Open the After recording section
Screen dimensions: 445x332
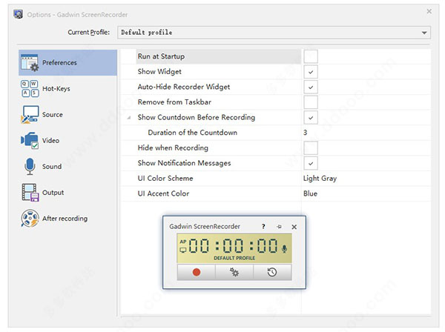pyautogui.click(x=67, y=219)
